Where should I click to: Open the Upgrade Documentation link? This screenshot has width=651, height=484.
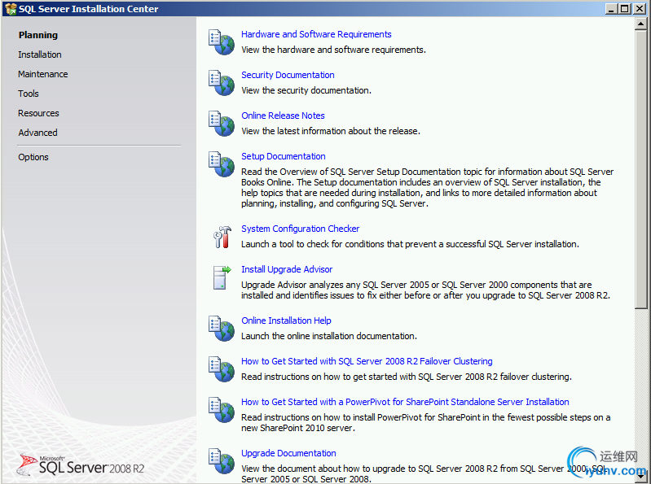click(288, 453)
